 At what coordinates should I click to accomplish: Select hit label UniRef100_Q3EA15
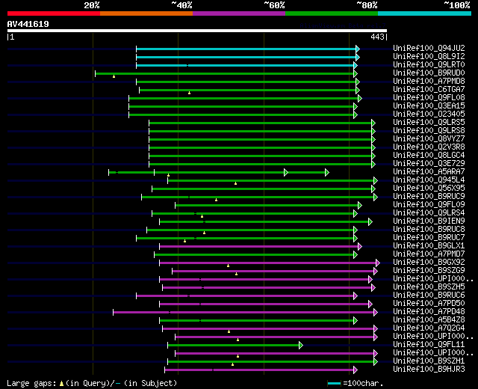point(429,106)
